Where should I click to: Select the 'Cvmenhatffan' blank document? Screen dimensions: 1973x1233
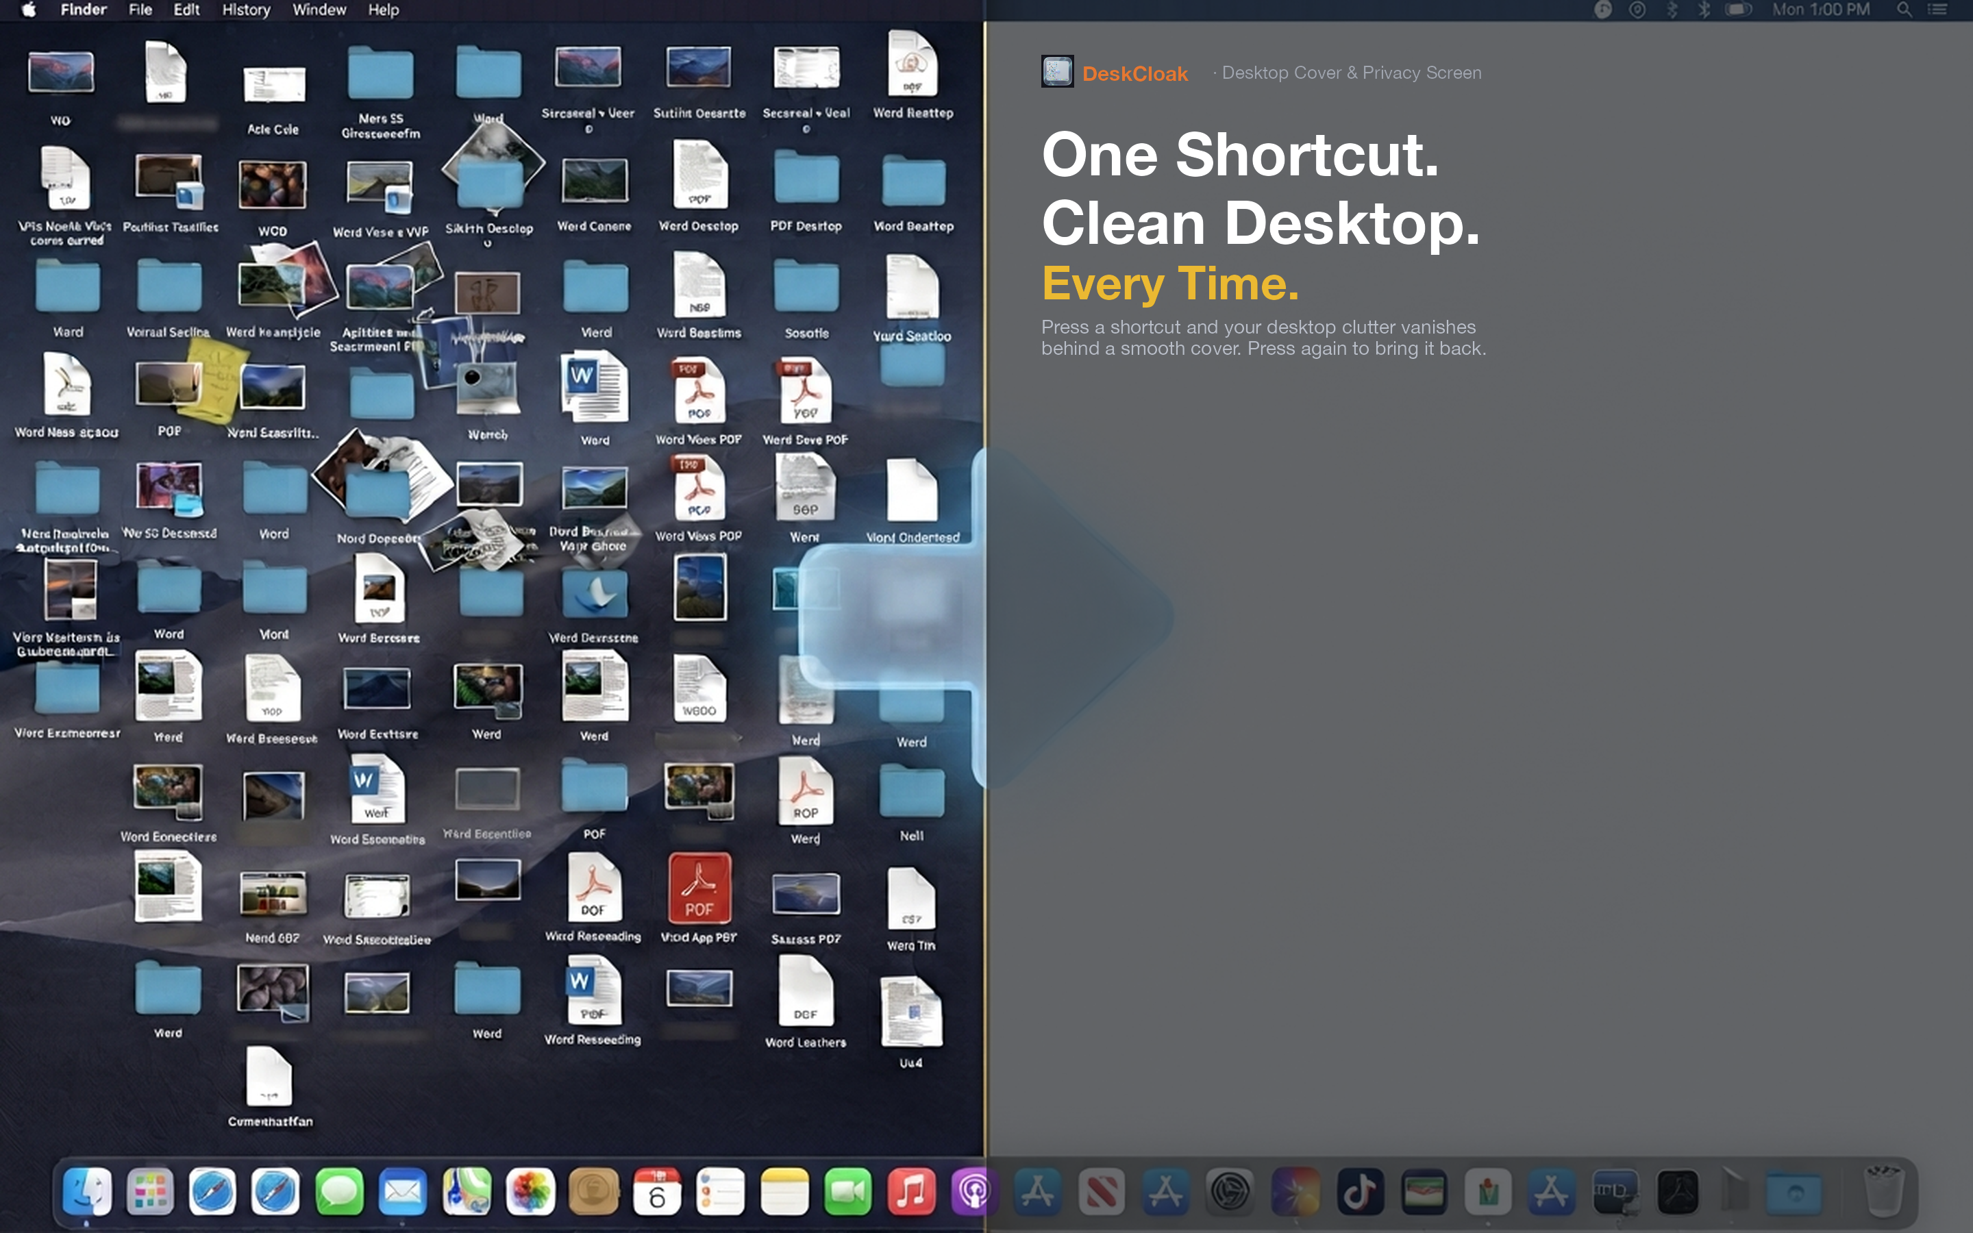click(x=269, y=1078)
